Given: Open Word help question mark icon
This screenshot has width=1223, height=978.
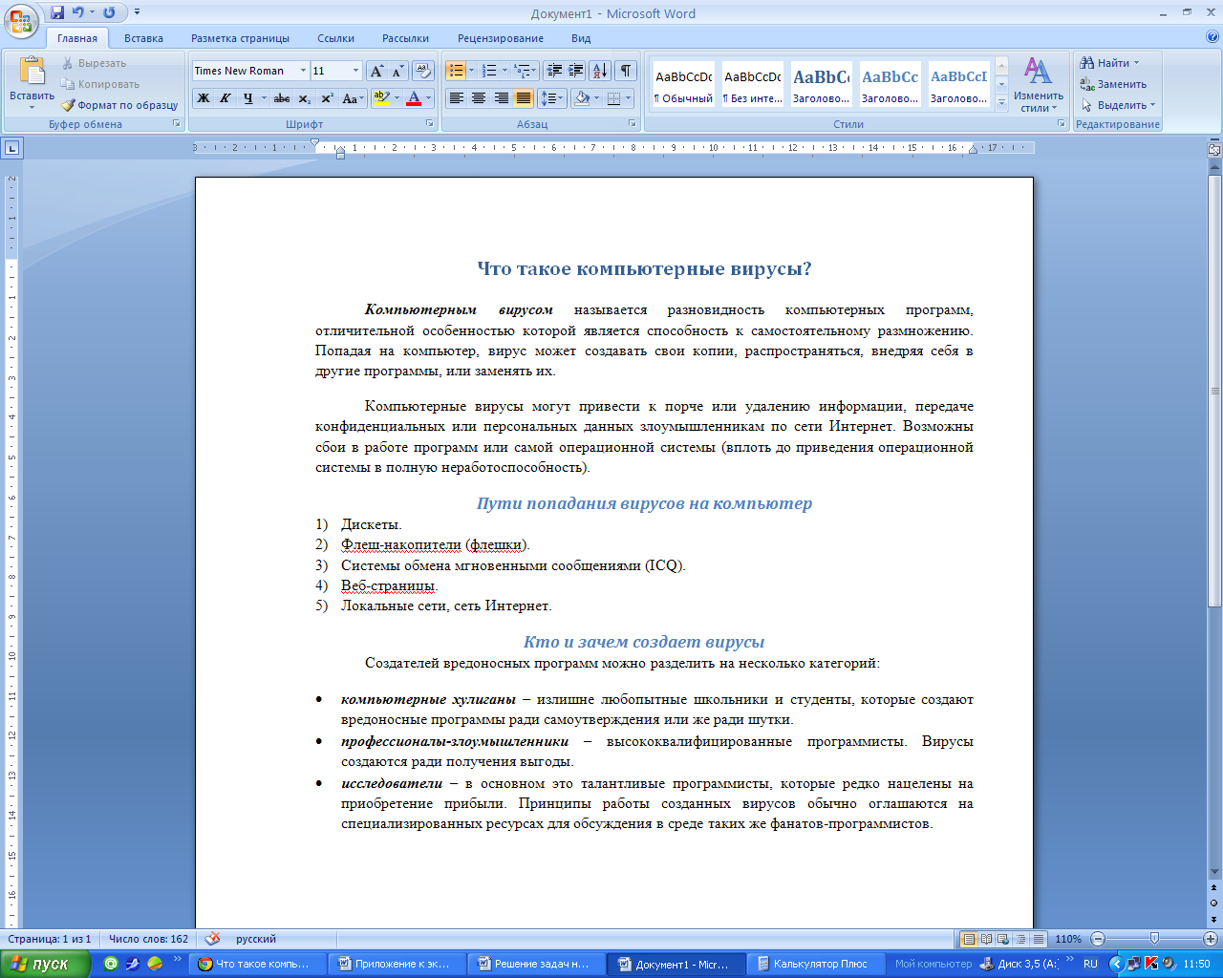Looking at the screenshot, I should (1212, 38).
